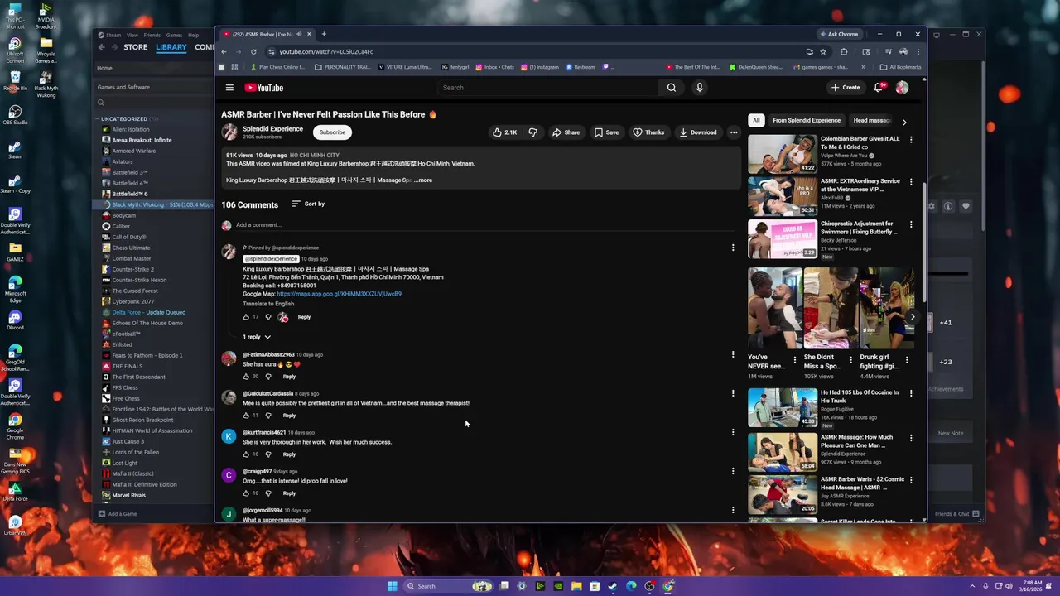Open File Explorer from the taskbar
1060x596 pixels.
pos(576,586)
